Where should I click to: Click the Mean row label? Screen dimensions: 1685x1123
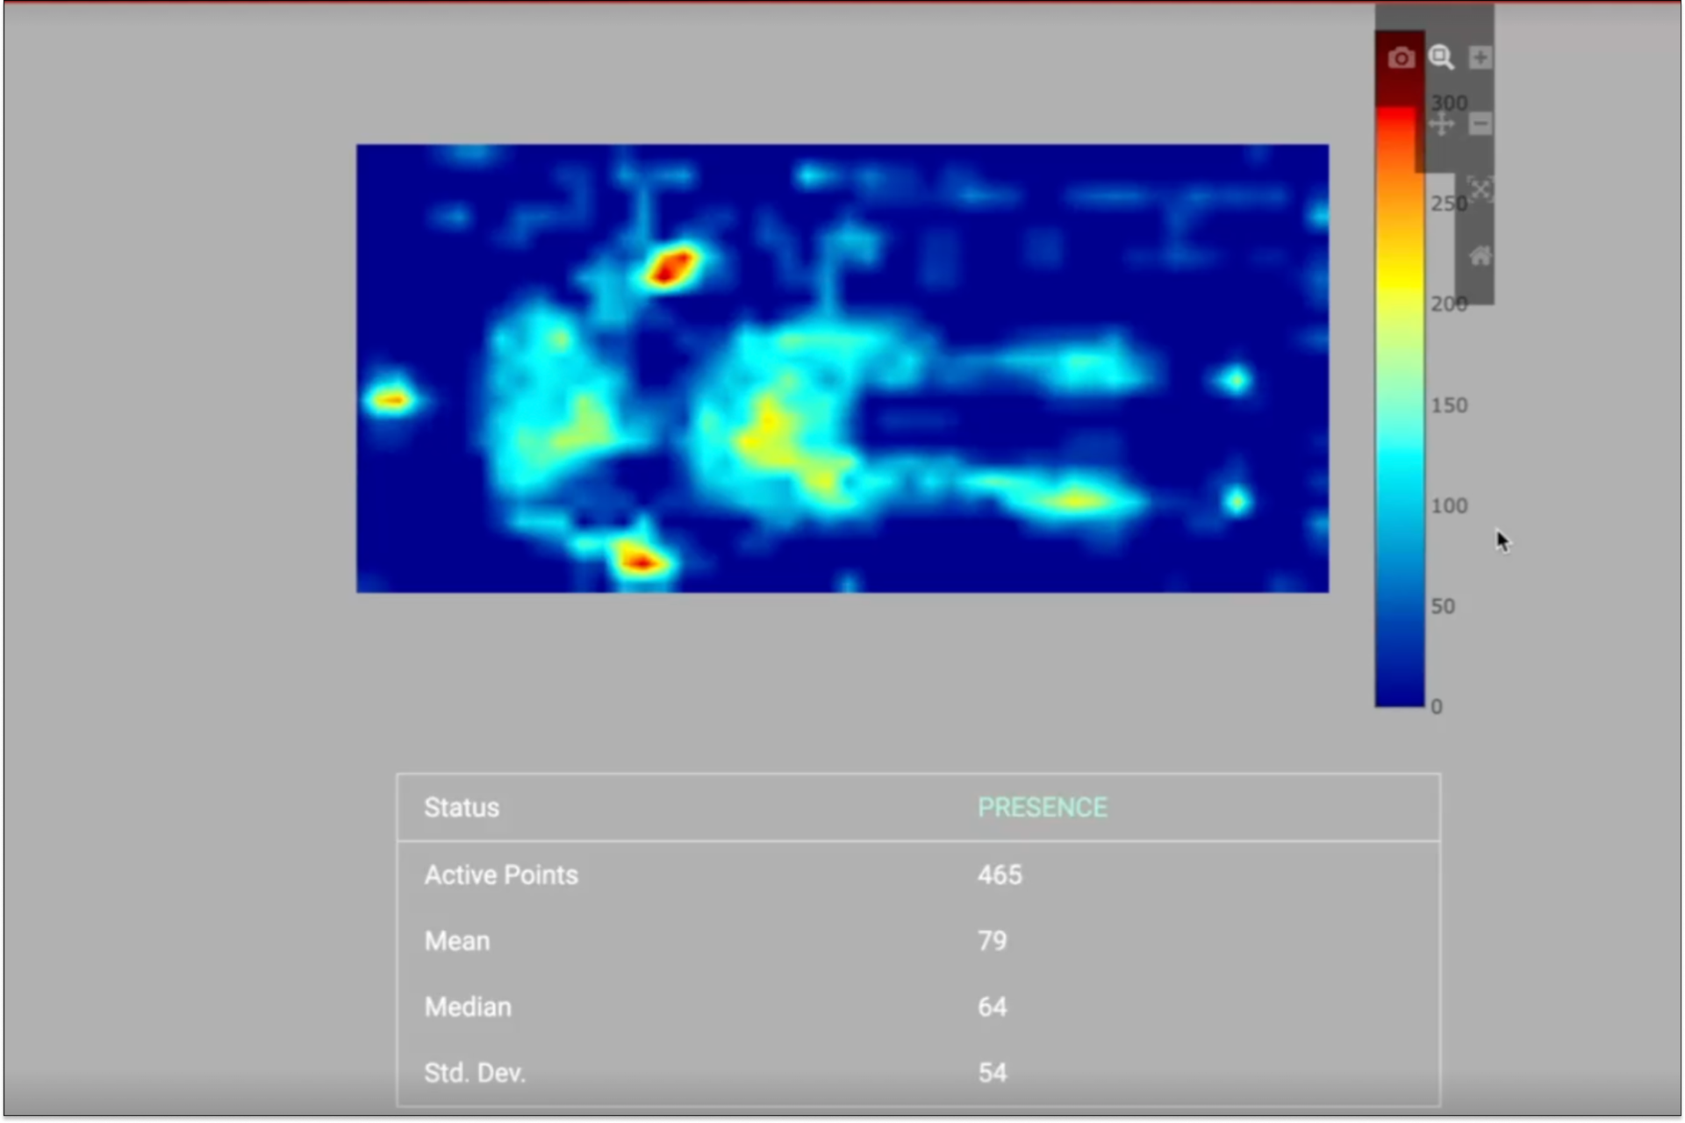[x=457, y=941]
